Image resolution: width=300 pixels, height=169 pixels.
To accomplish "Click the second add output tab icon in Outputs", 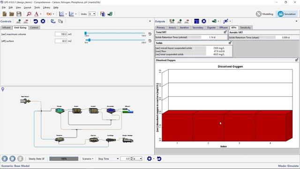I will point(180,21).
